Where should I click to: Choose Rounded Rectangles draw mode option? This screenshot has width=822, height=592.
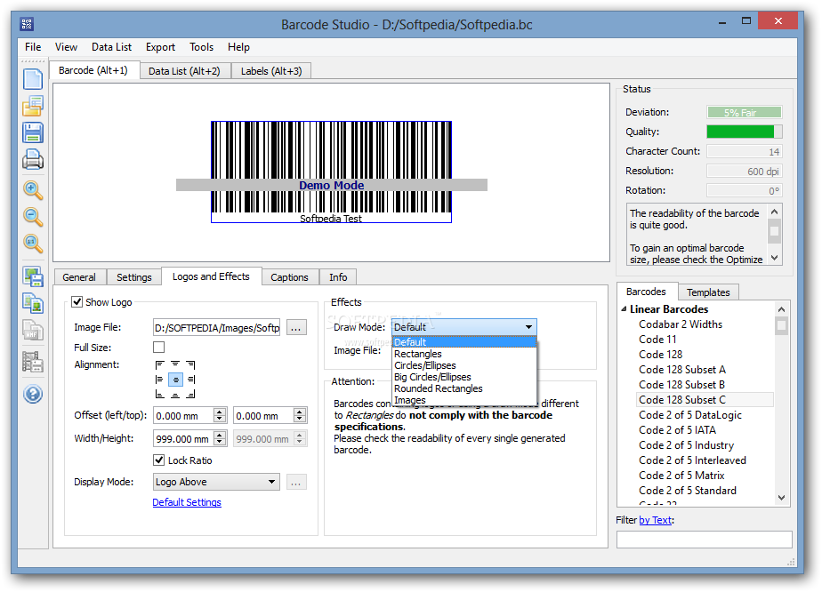tap(464, 388)
